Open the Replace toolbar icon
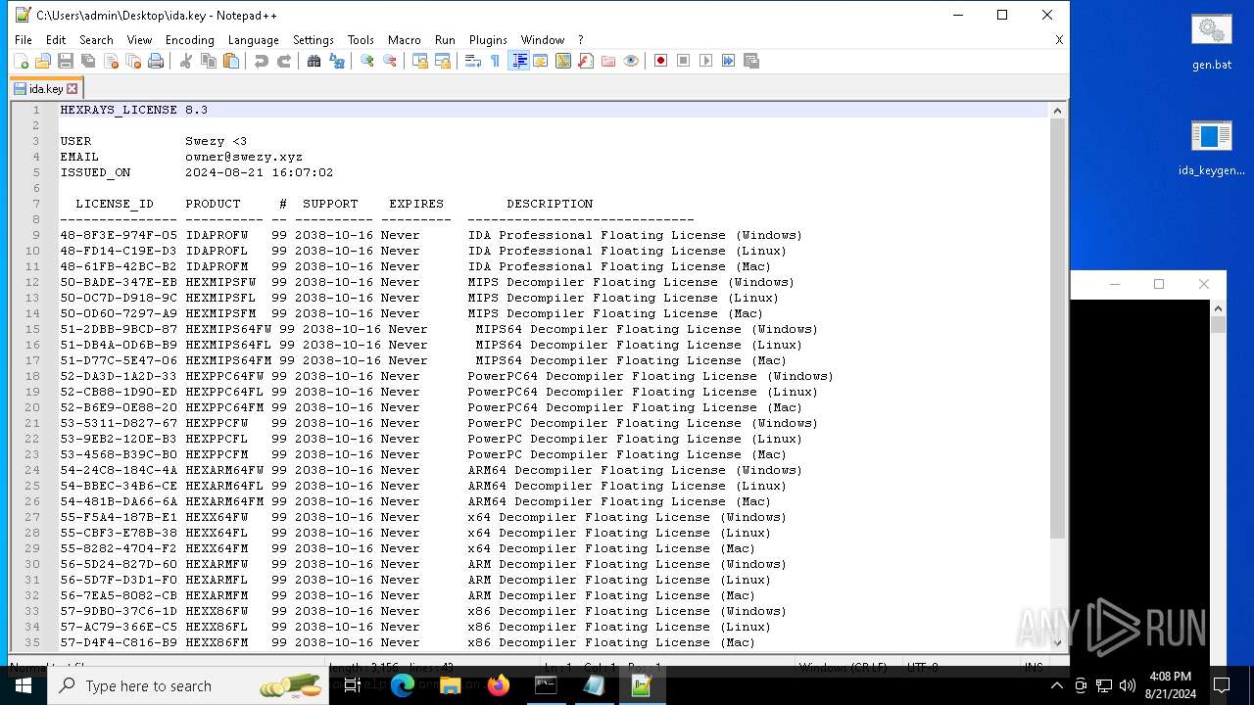This screenshot has height=705, width=1254. pyautogui.click(x=337, y=61)
